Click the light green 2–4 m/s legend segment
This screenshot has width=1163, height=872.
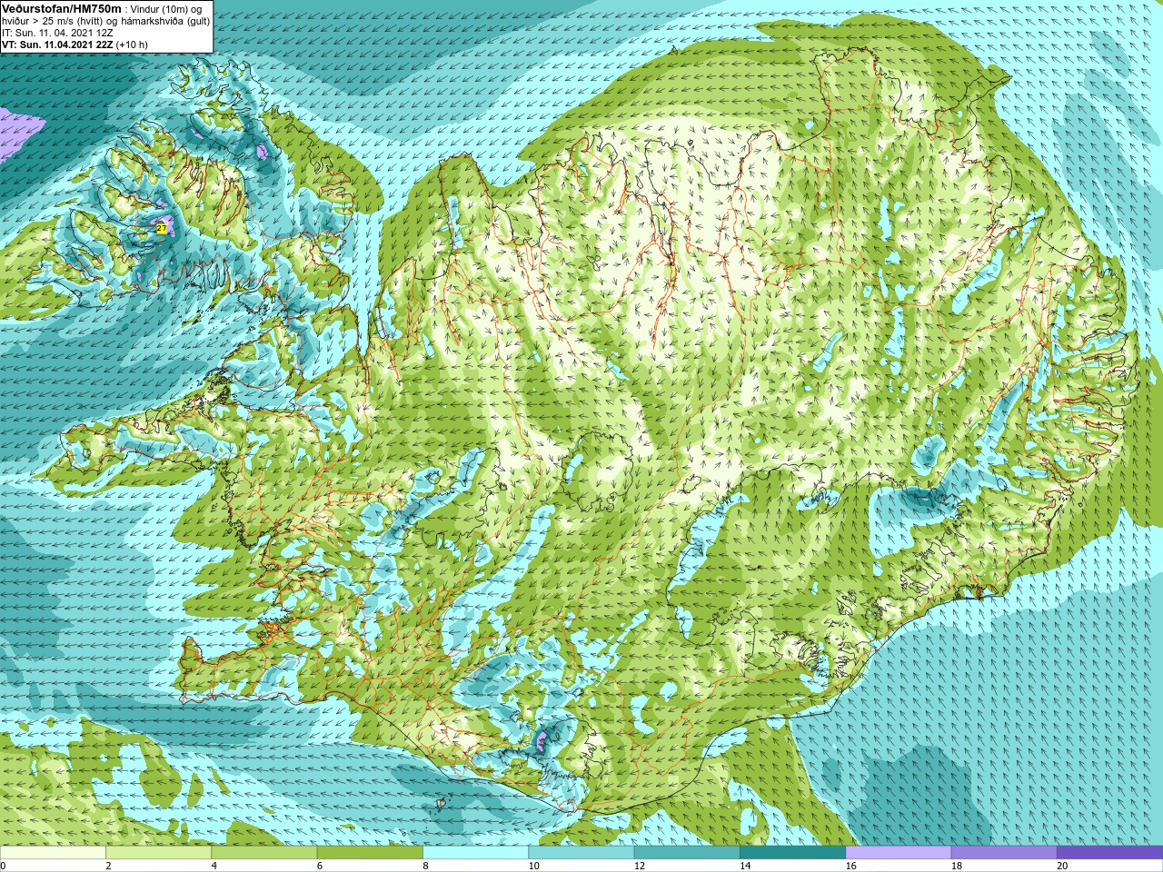point(158,853)
